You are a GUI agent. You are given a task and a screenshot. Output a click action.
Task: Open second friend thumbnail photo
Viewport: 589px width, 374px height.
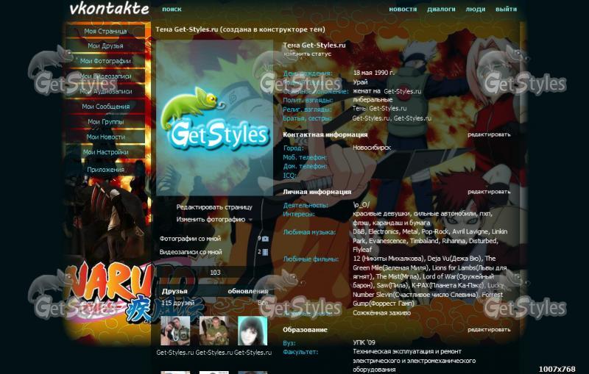214,331
